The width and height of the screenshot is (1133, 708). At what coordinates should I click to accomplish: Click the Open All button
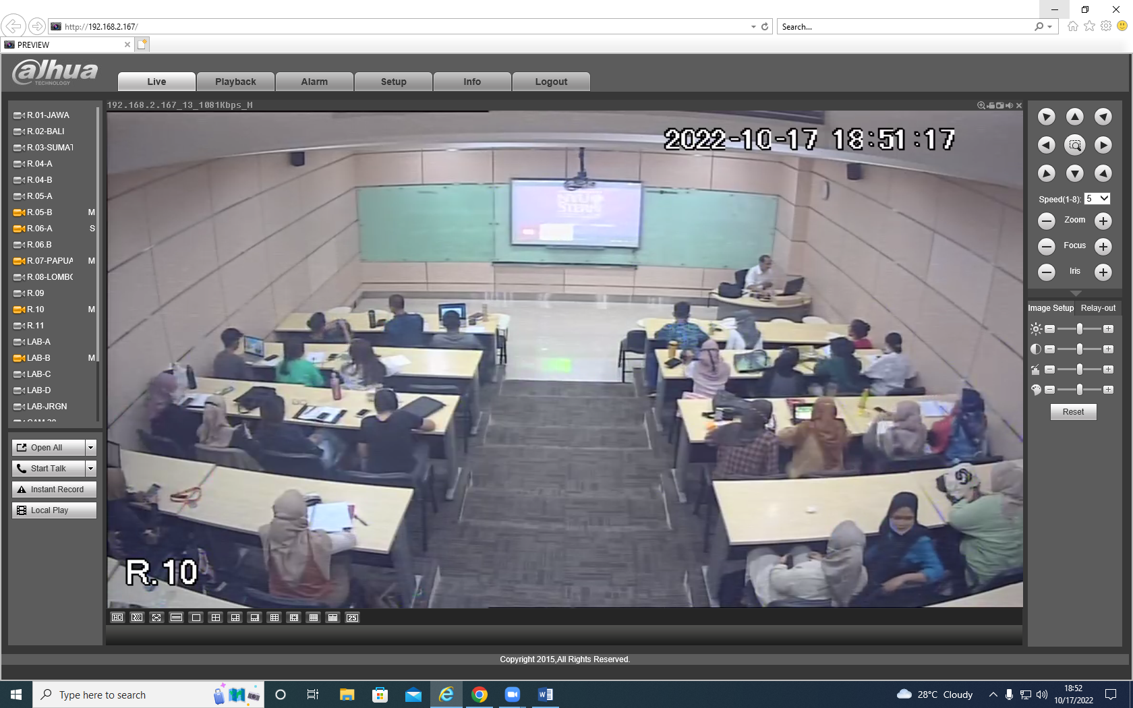pyautogui.click(x=49, y=448)
